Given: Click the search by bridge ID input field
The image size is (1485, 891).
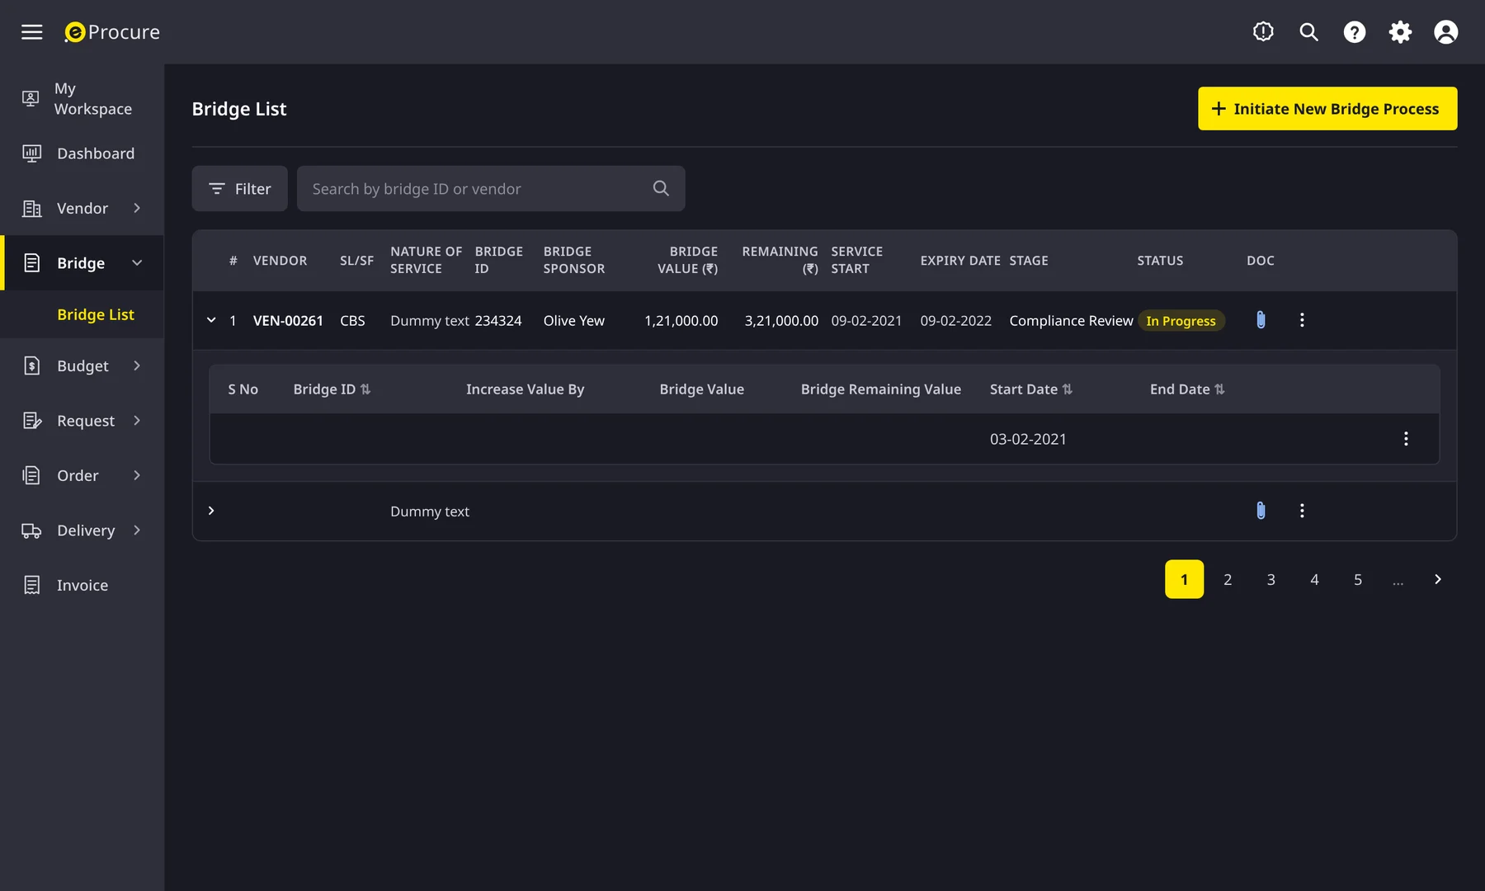Looking at the screenshot, I should pos(490,188).
